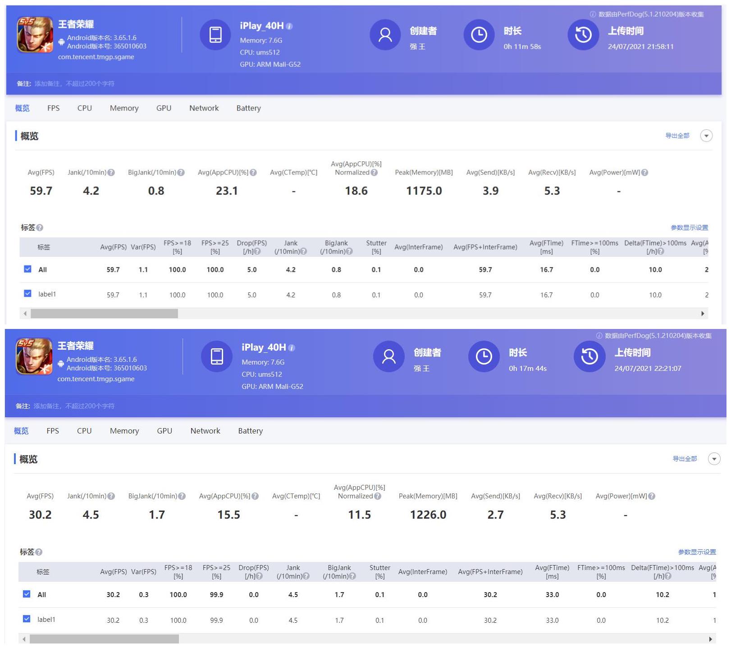The image size is (731, 648).
Task: Click the Delta(FTime) header help icon above value 10.2
Action: coord(668,576)
